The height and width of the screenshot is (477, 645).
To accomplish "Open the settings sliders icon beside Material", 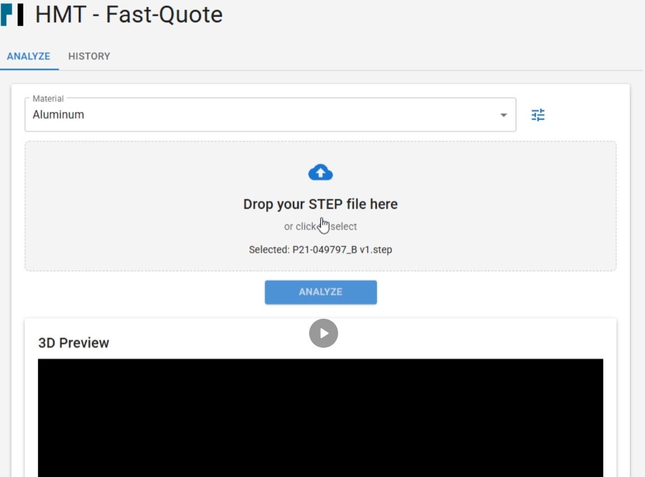I will (x=537, y=115).
